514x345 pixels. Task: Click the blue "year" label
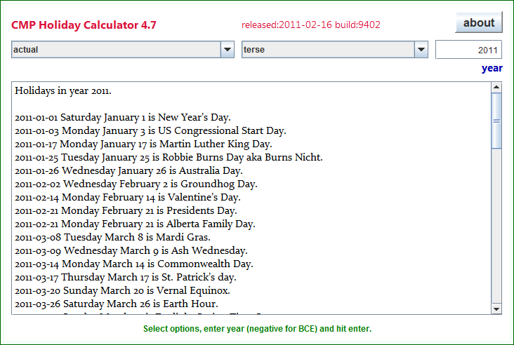click(x=492, y=68)
